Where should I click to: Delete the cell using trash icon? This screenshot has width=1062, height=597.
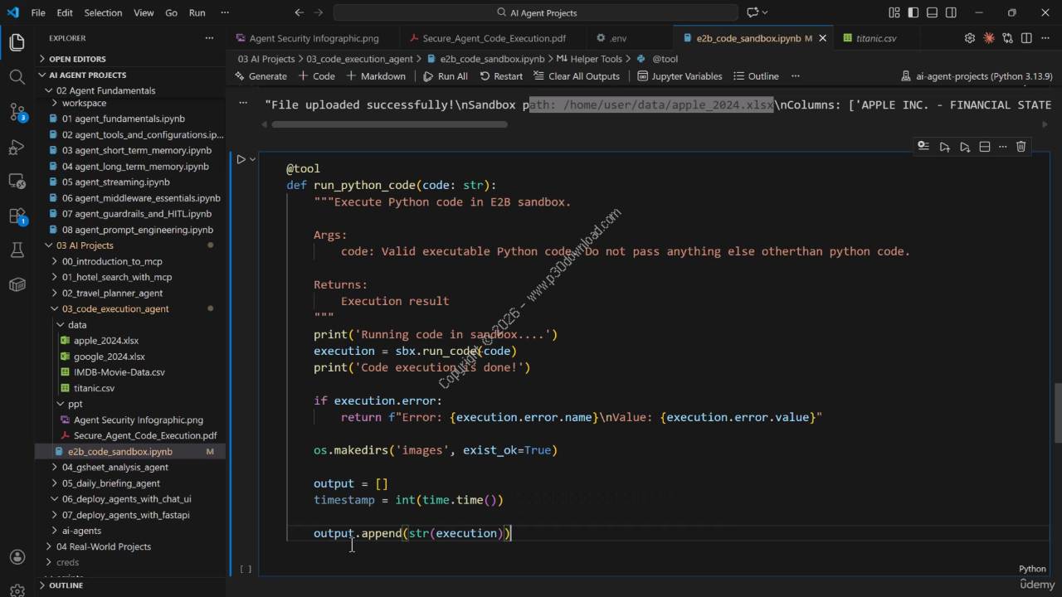pyautogui.click(x=1021, y=147)
